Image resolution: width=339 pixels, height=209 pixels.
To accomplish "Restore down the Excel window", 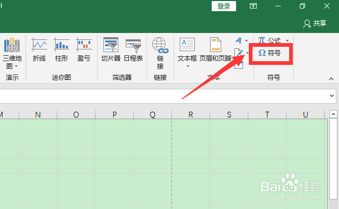I will [x=302, y=6].
